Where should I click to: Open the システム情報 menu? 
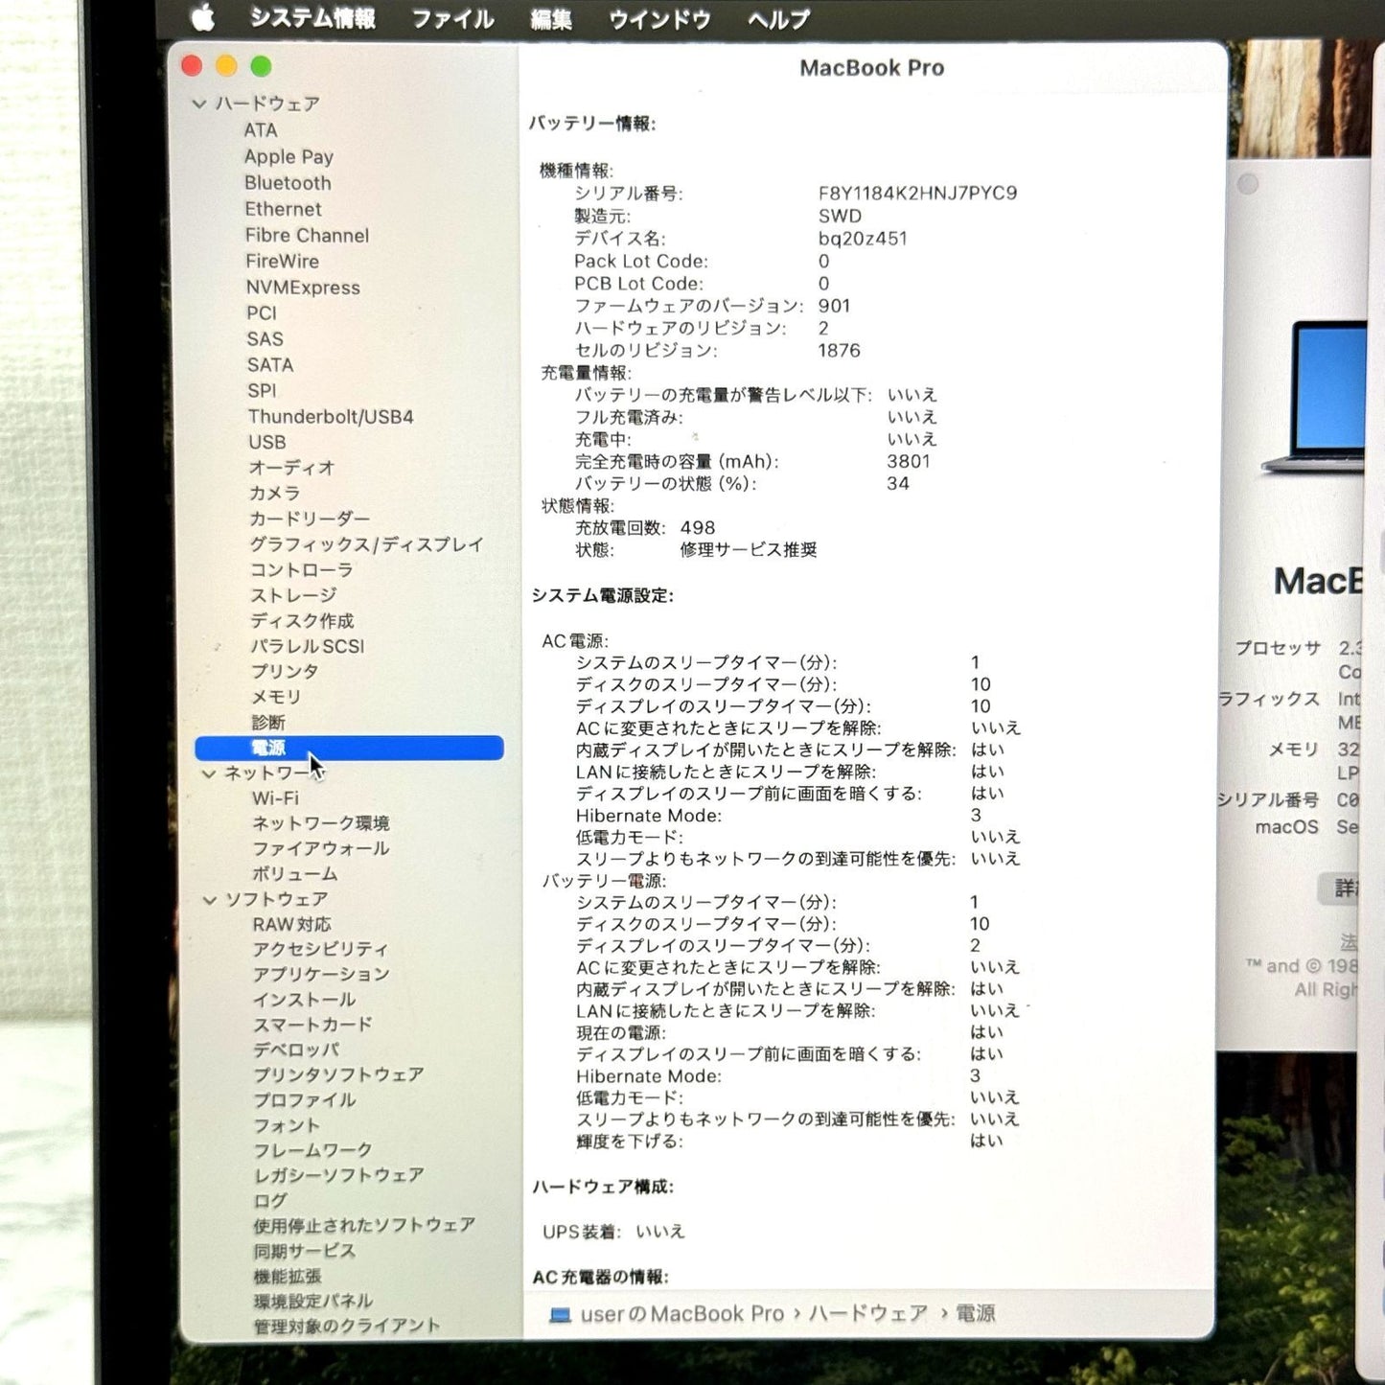click(312, 18)
